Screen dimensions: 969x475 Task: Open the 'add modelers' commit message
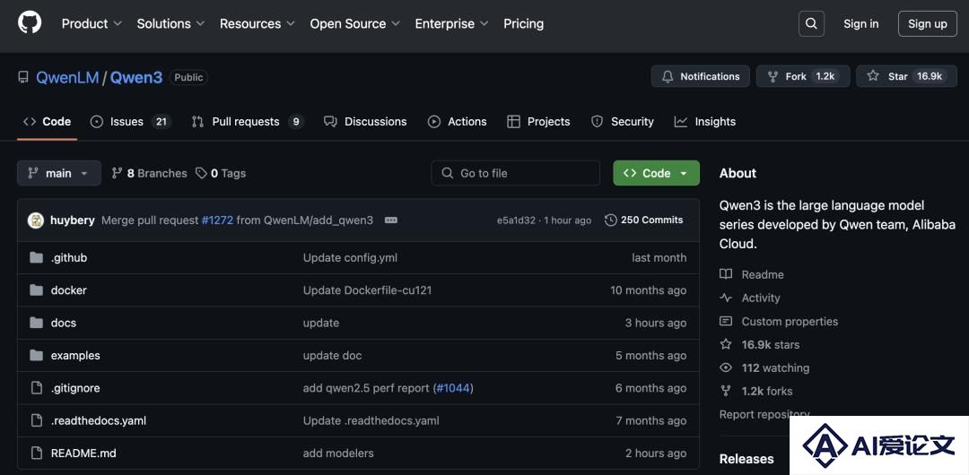(x=338, y=453)
